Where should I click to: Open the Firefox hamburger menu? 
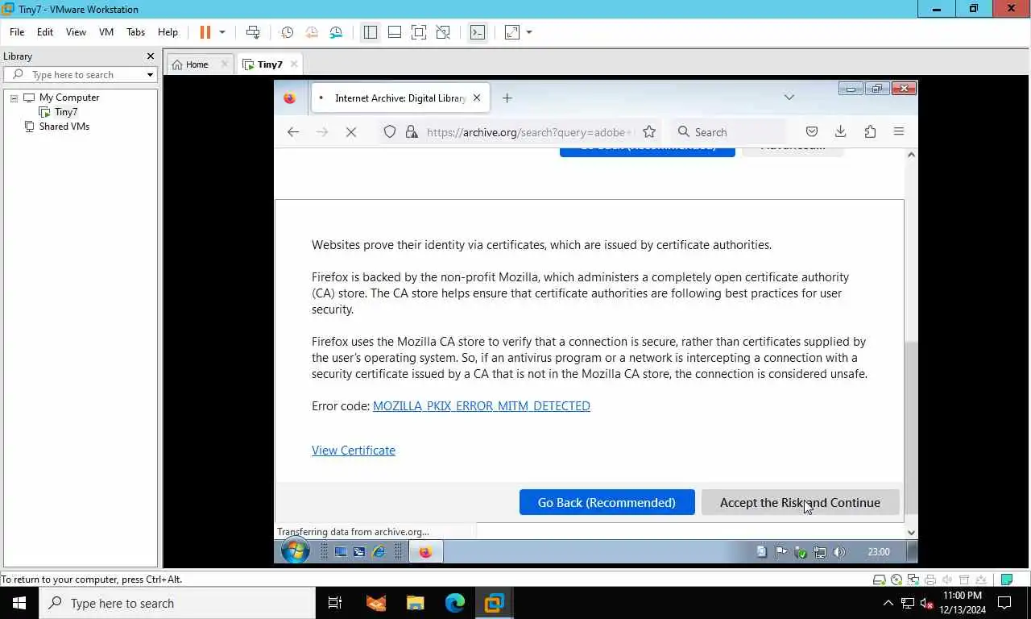[899, 132]
